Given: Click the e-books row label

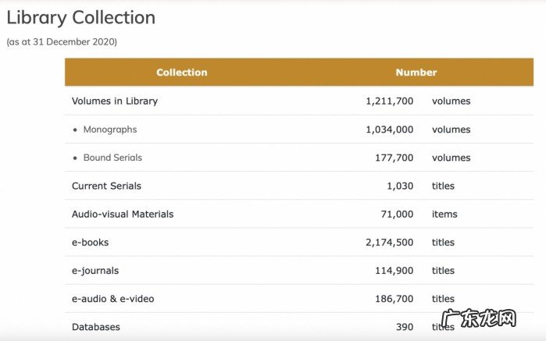Looking at the screenshot, I should (x=90, y=243).
